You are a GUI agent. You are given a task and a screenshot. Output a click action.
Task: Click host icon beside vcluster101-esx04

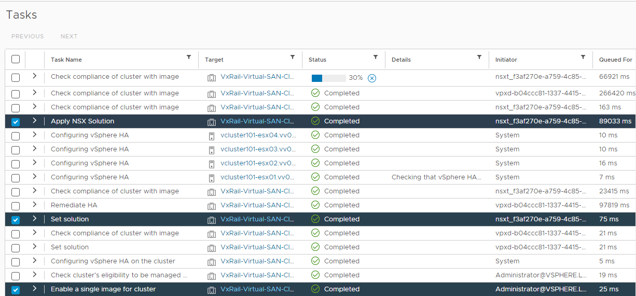(x=211, y=136)
